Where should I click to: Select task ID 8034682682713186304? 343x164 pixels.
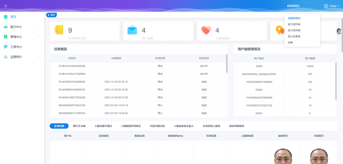click(72, 113)
